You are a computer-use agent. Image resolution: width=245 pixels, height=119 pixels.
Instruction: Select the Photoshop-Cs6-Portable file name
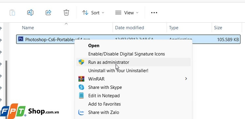click(x=57, y=40)
